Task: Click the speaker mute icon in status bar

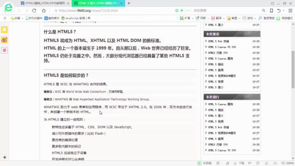Action: 275,163
